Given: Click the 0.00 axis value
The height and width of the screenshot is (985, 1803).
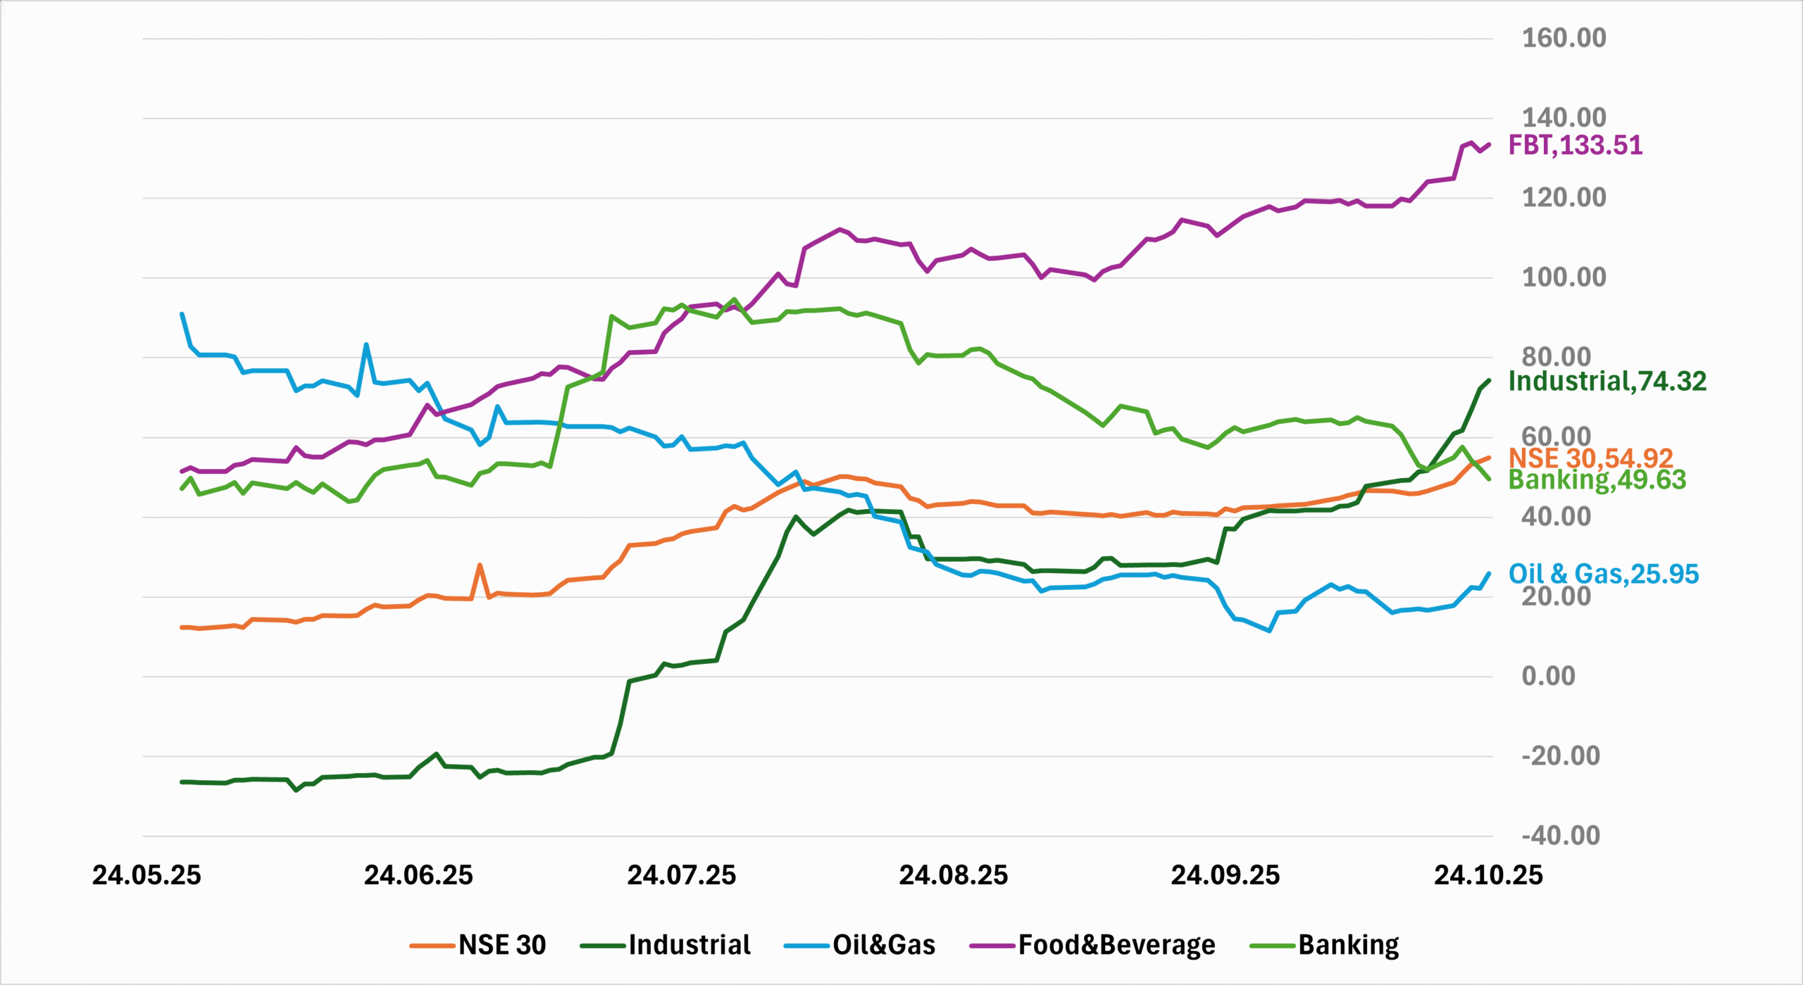Looking at the screenshot, I should point(1548,676).
